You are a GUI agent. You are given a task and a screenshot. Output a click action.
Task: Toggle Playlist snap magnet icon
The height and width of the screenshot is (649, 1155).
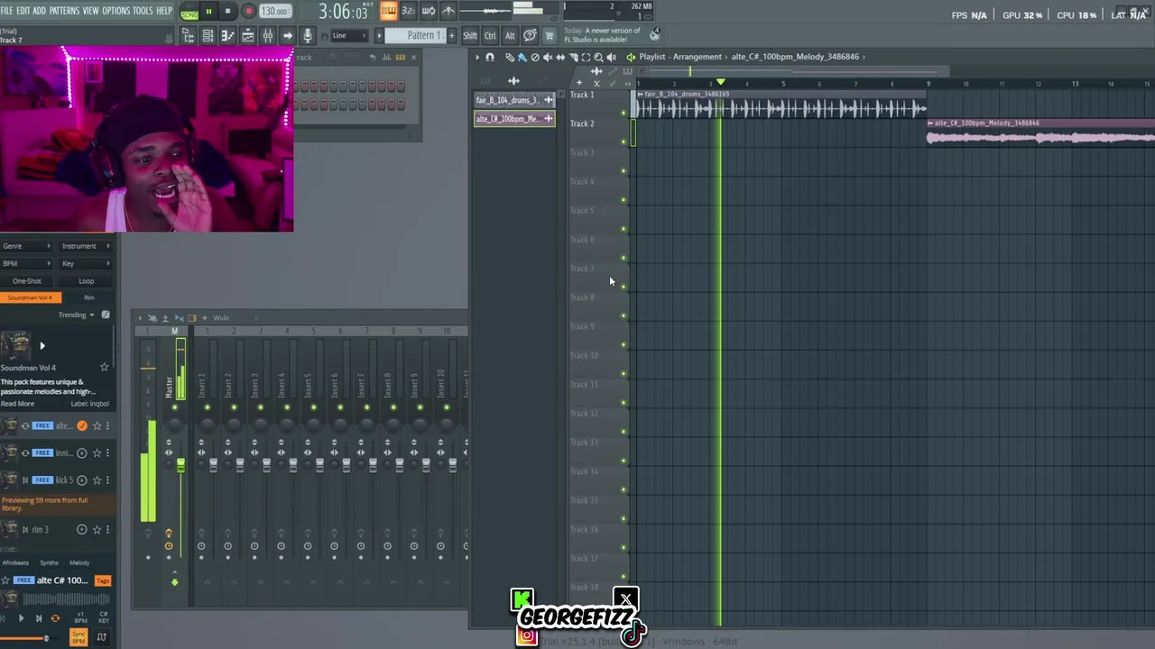tap(490, 57)
